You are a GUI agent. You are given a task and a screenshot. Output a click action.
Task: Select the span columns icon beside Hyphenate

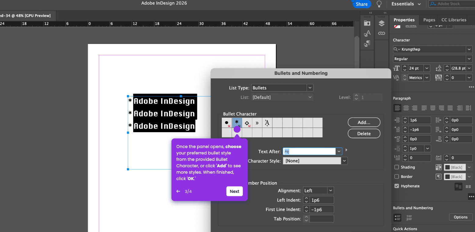[458, 186]
